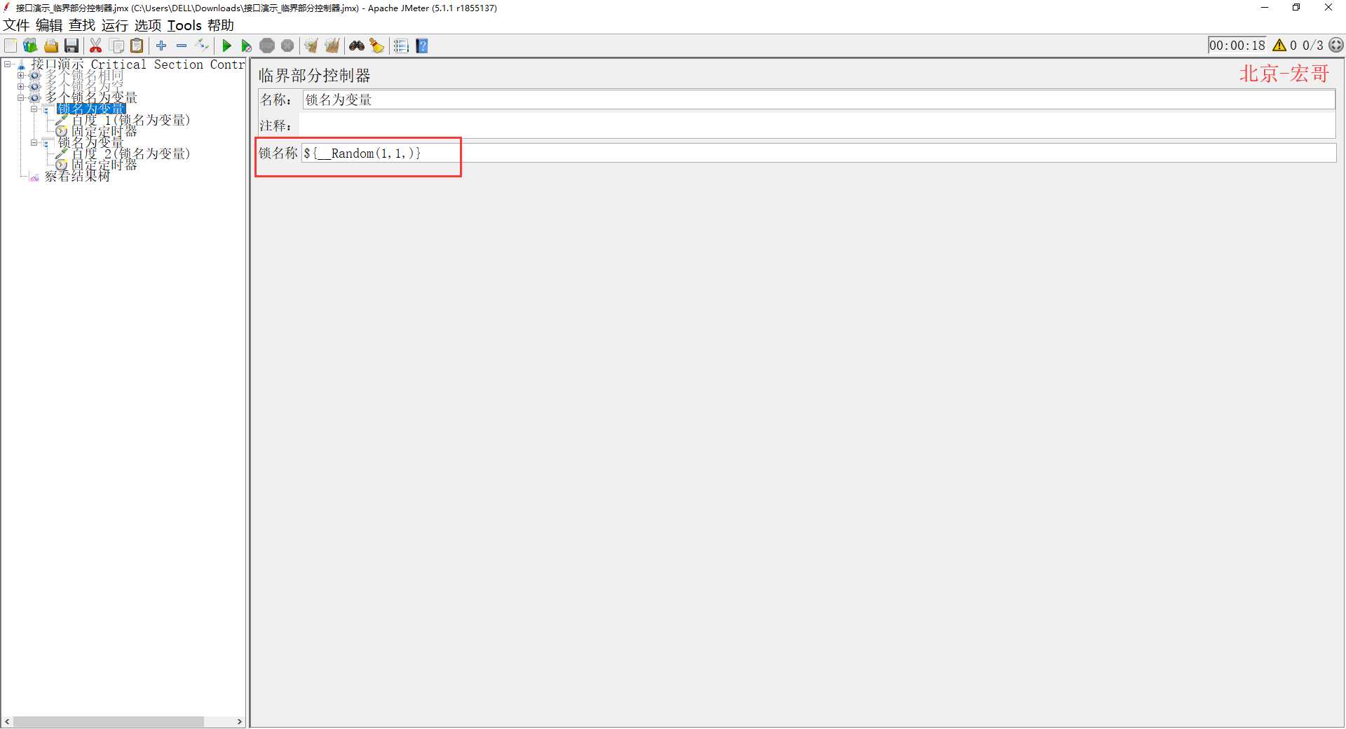The width and height of the screenshot is (1346, 729).
Task: Select the 多个锁名为变量 thread group
Action: [x=91, y=97]
